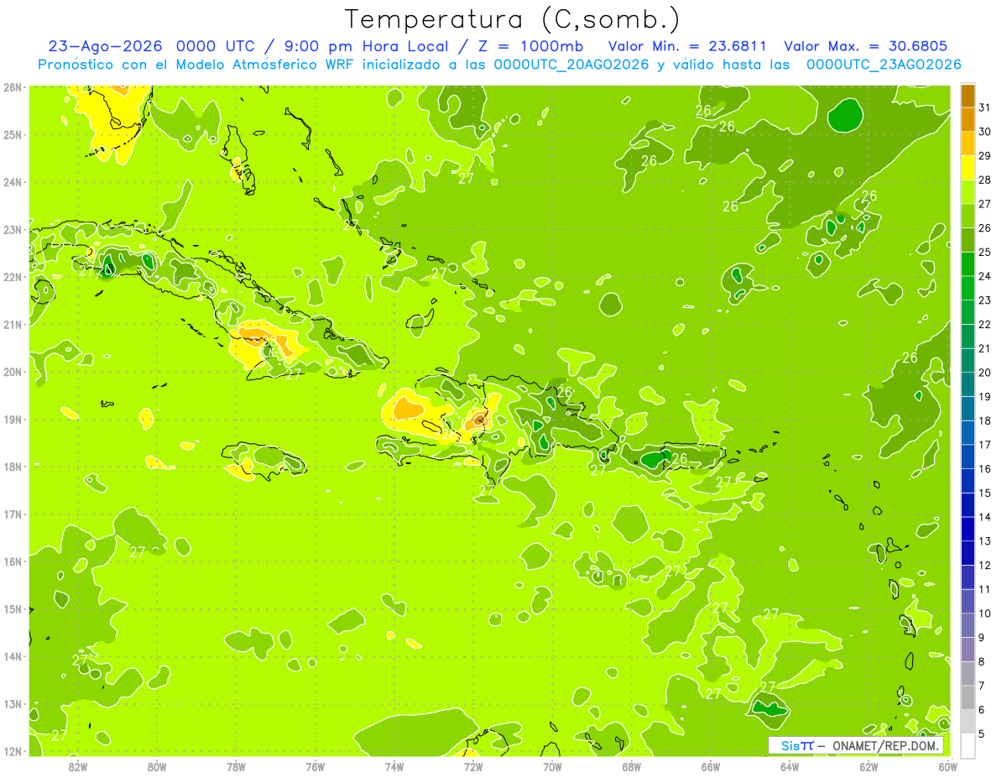Click the colorbar value 20
The image size is (1007, 778).
pos(984,373)
